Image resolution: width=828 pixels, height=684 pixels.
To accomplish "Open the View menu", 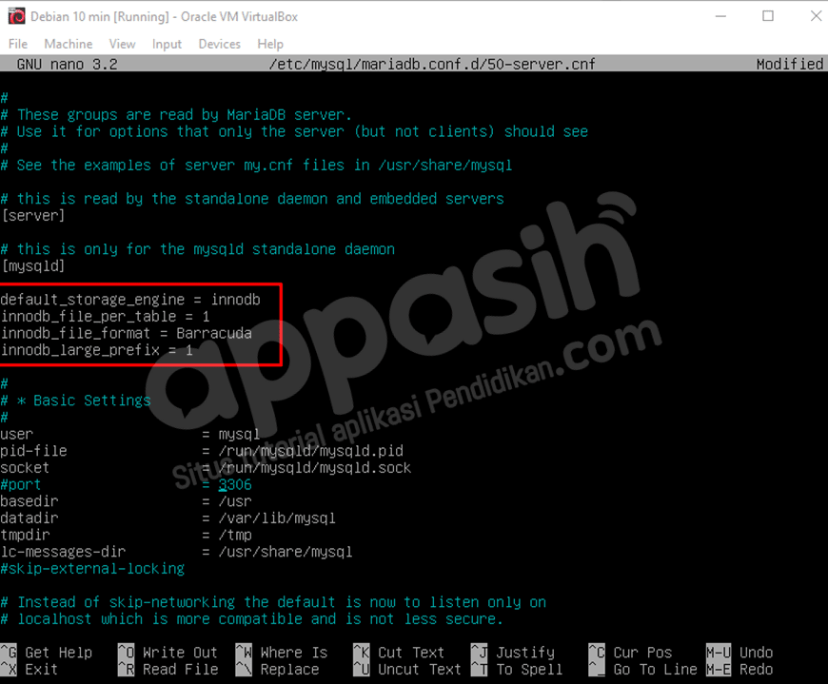I will [121, 44].
